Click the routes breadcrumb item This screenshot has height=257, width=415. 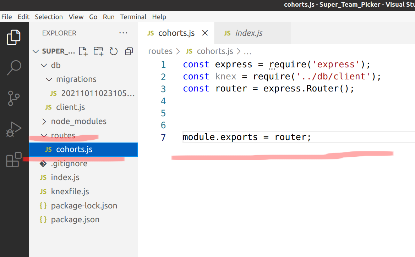pos(160,51)
